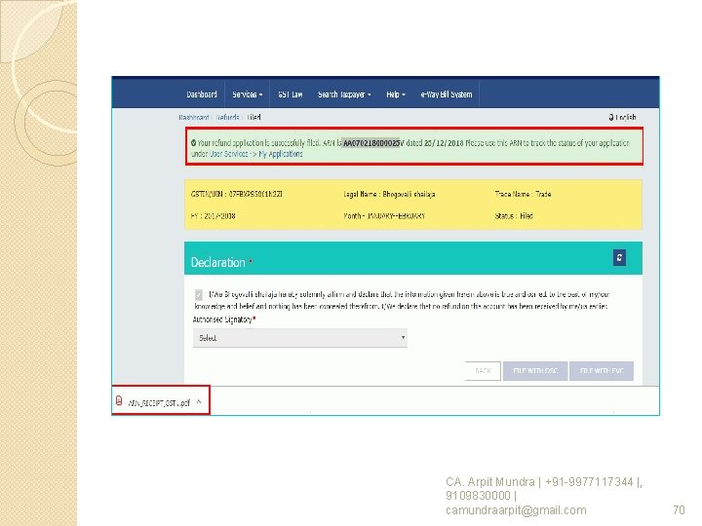Select the highlighted ARN number
Viewport: 702px width, 526px height.
(371, 143)
